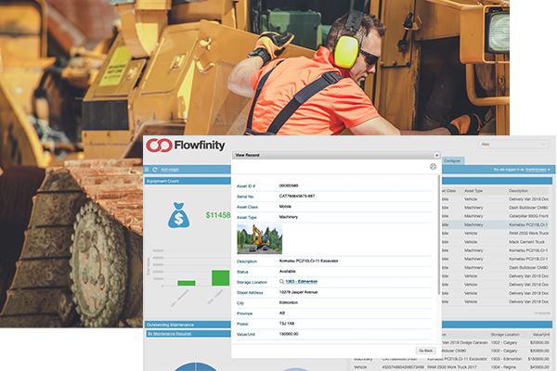Click the T5J 1X8 postal value
This screenshot has width=557, height=371.
point(287,324)
